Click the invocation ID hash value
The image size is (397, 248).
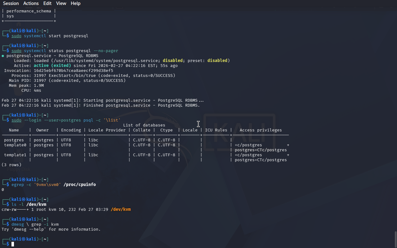coord(73,71)
